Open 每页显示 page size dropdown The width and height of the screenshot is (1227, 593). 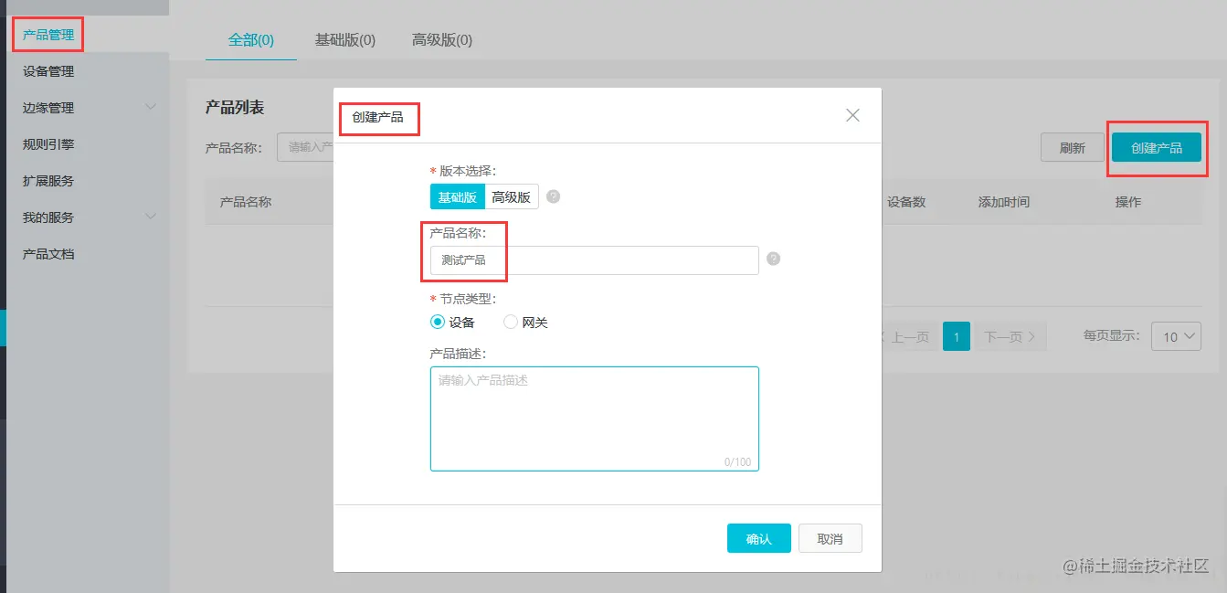1176,336
